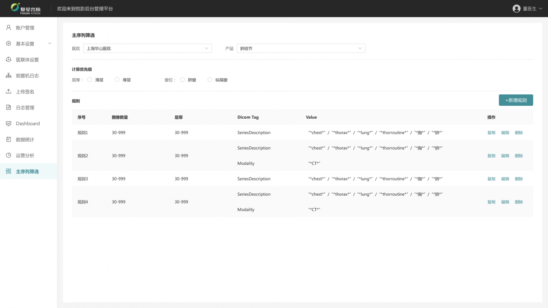Click the 规则4 row label
The height and width of the screenshot is (308, 548).
click(x=83, y=202)
